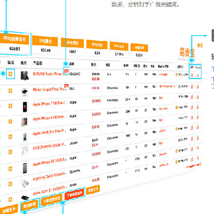Click plus icon for Apple 16GB Sim Free row

[x=10, y=137]
